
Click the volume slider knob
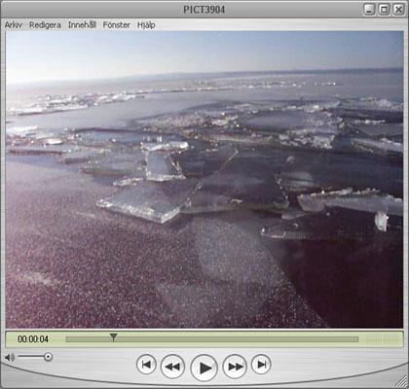(48, 357)
